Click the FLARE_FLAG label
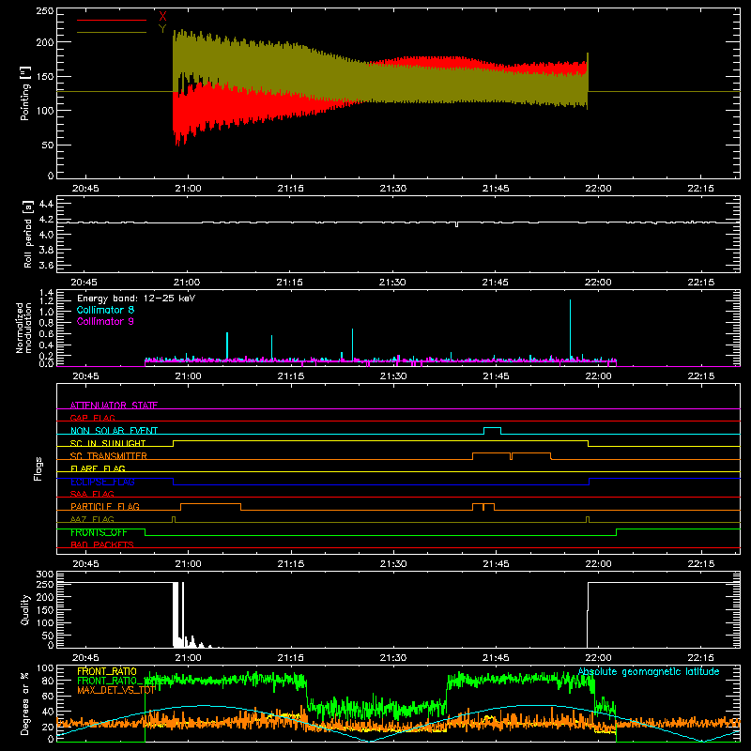The width and height of the screenshot is (751, 751). [98, 468]
